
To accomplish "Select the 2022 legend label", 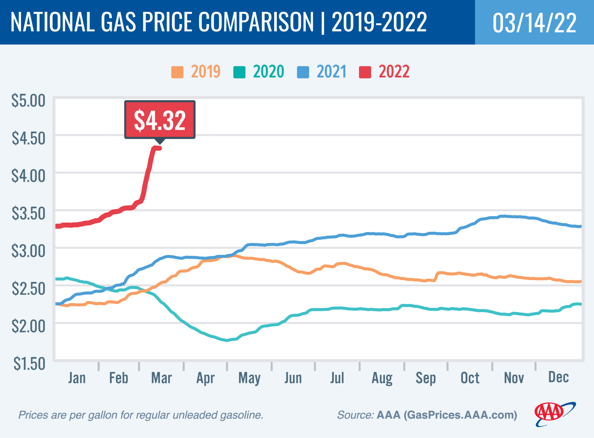I will (x=394, y=72).
